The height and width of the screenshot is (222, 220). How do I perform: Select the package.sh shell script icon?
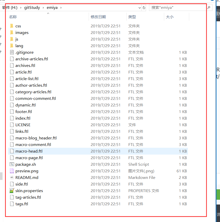click(12, 164)
